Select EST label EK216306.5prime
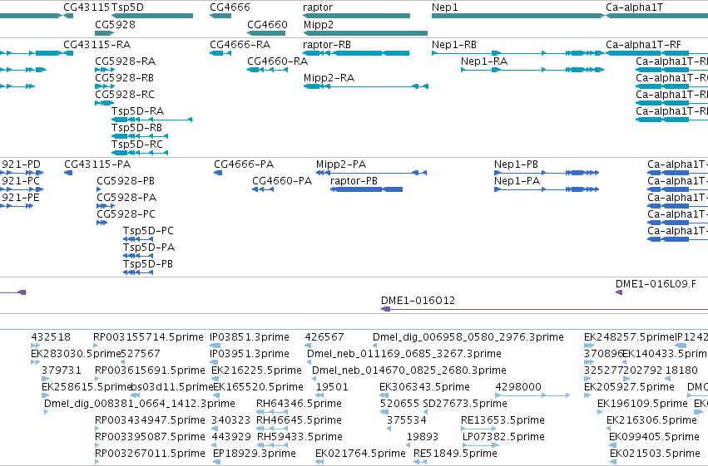The height and width of the screenshot is (466, 708). [x=651, y=421]
